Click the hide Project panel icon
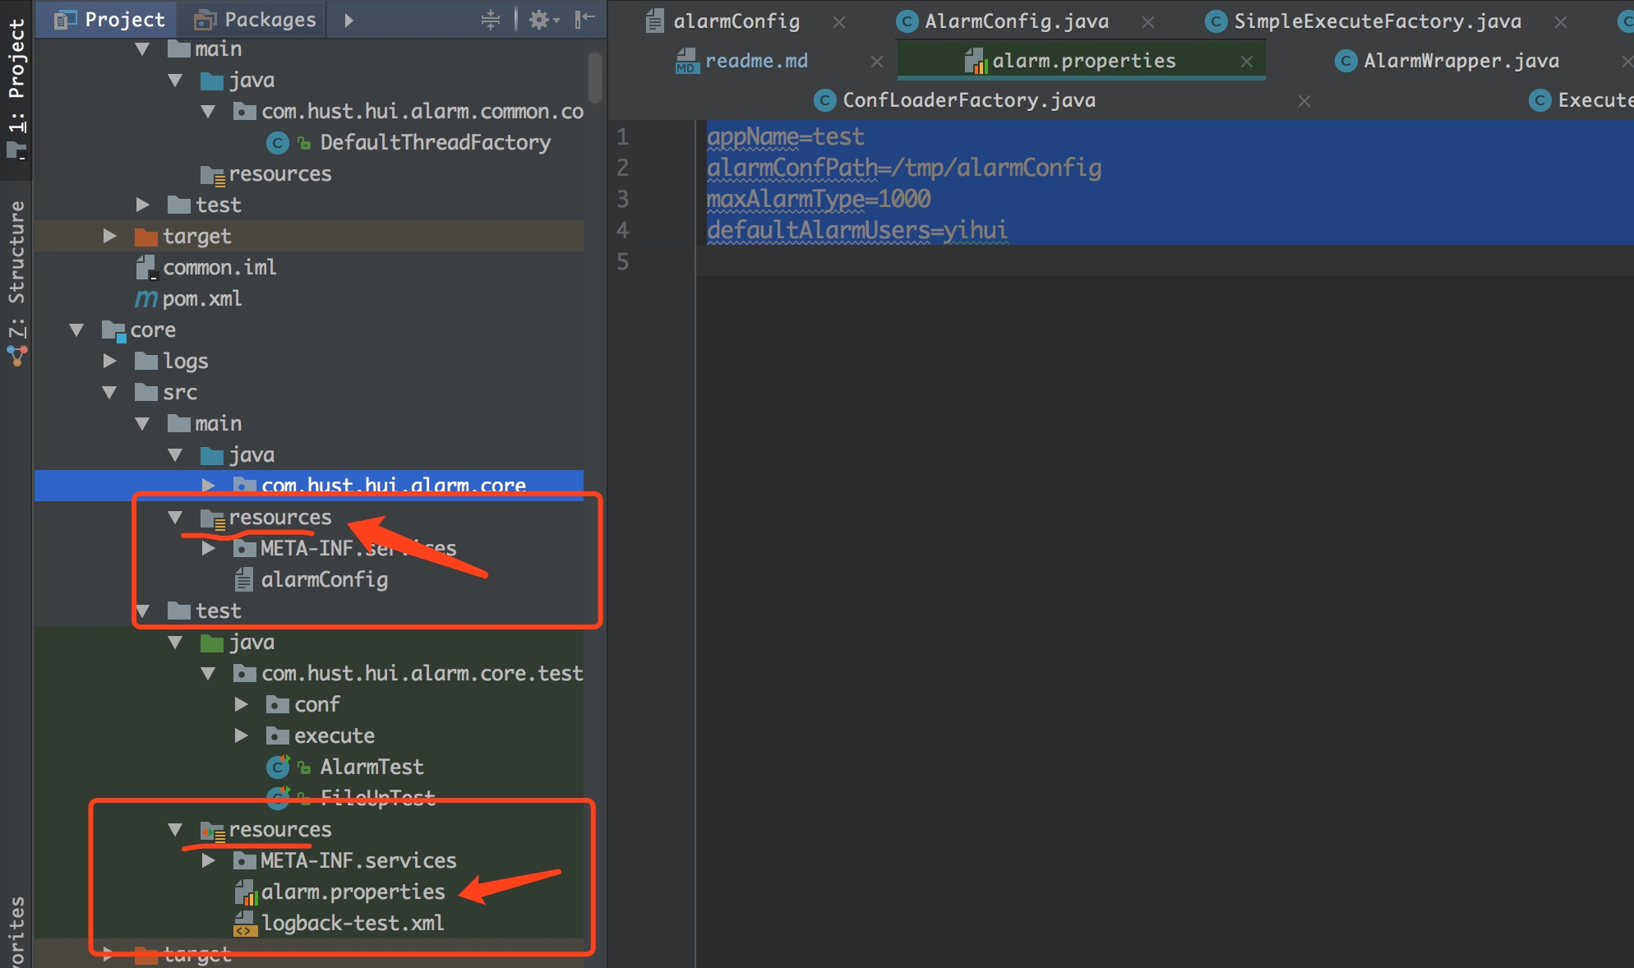The image size is (1634, 968). click(x=584, y=20)
